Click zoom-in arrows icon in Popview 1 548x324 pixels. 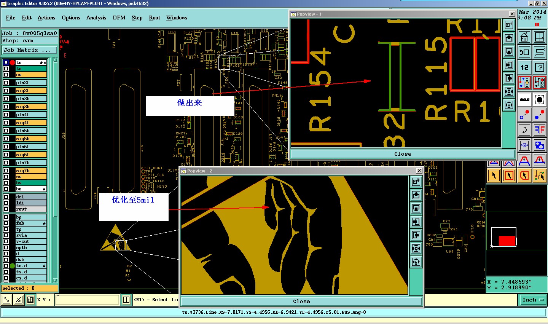point(509,92)
